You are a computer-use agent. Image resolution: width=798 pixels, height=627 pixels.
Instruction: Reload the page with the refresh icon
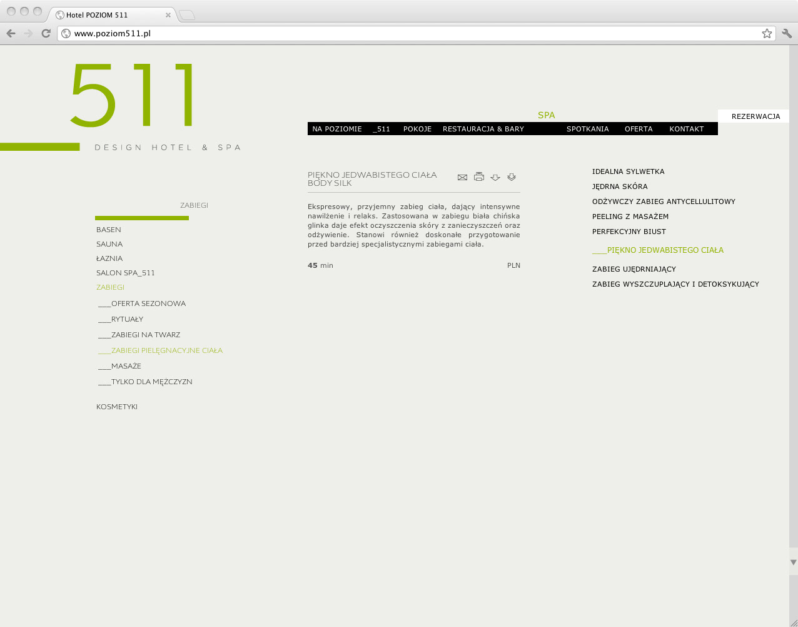[x=46, y=34]
